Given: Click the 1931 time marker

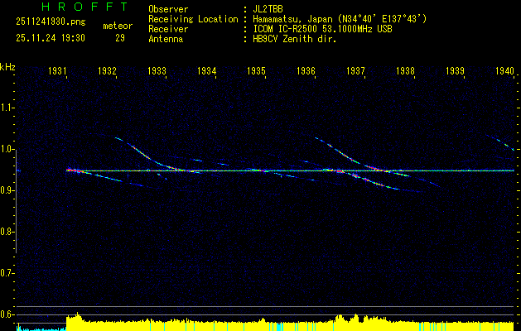Looking at the screenshot, I should [x=57, y=72].
